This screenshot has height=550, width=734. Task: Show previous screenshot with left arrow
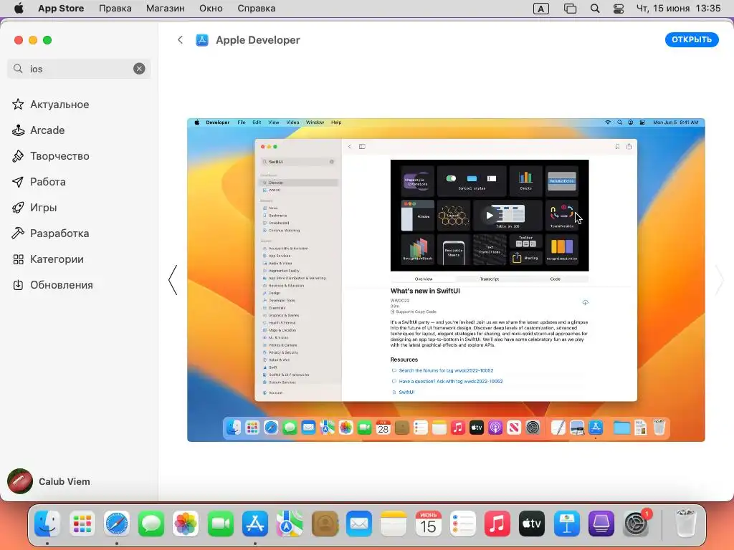tap(173, 280)
